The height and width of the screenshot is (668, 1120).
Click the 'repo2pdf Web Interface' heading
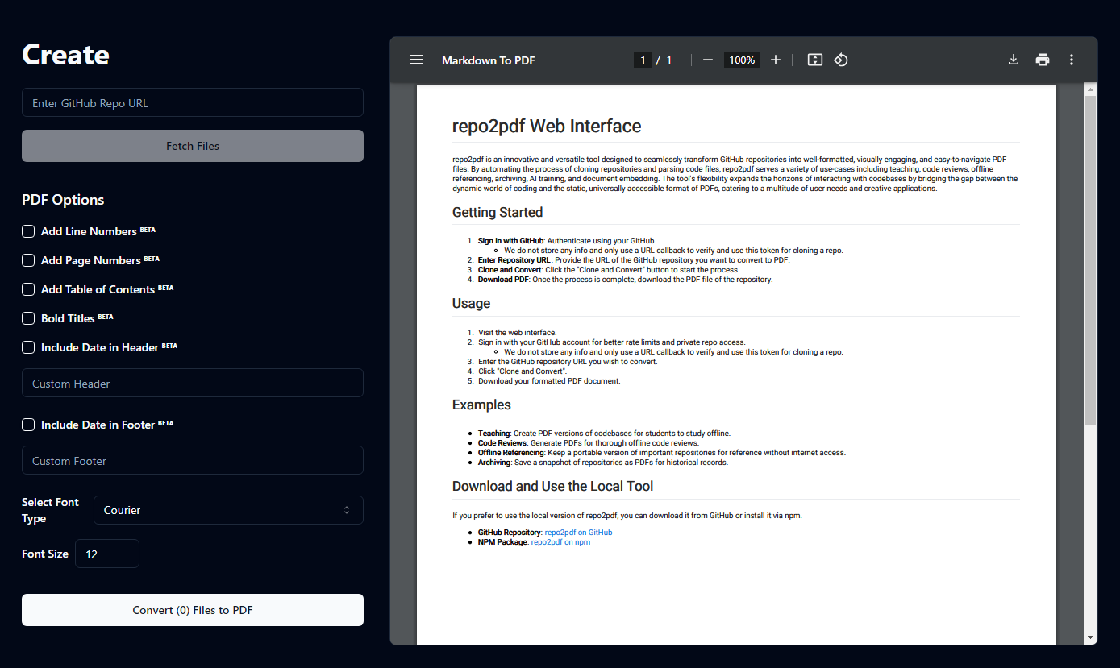(x=547, y=126)
